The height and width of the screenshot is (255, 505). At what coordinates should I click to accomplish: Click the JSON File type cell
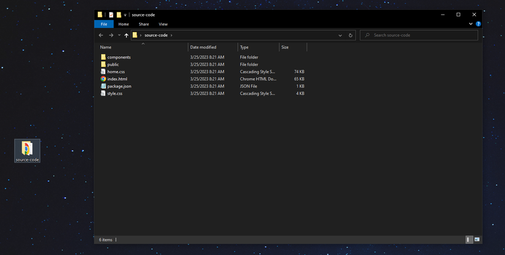pos(249,86)
